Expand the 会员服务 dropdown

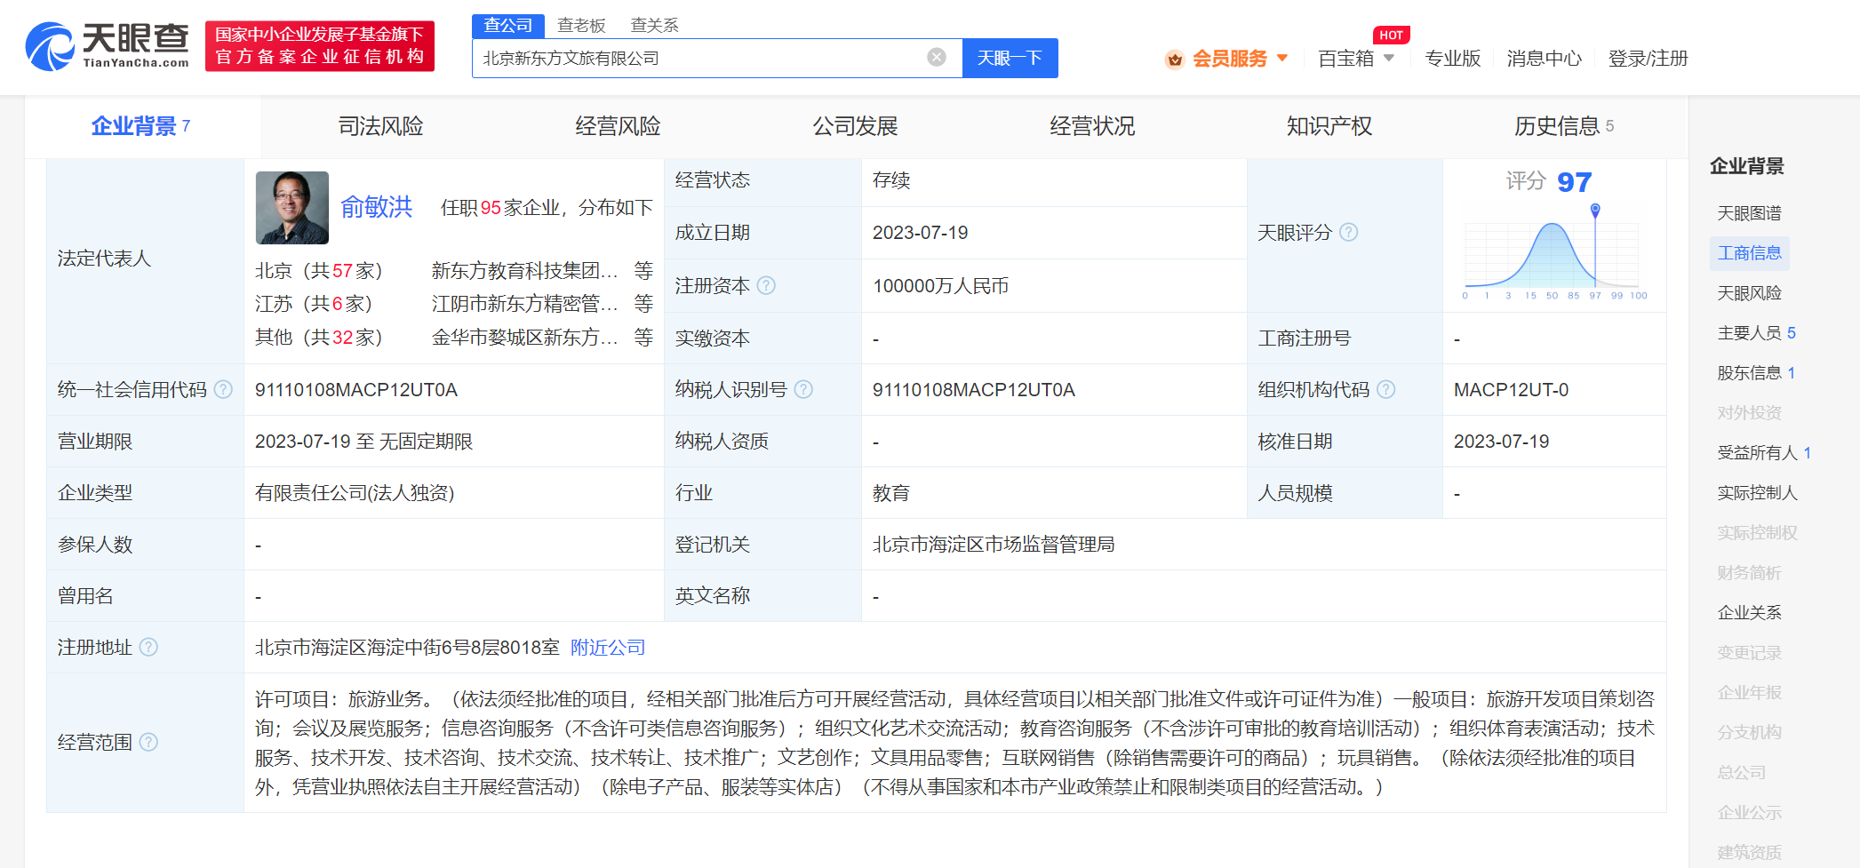1282,58
